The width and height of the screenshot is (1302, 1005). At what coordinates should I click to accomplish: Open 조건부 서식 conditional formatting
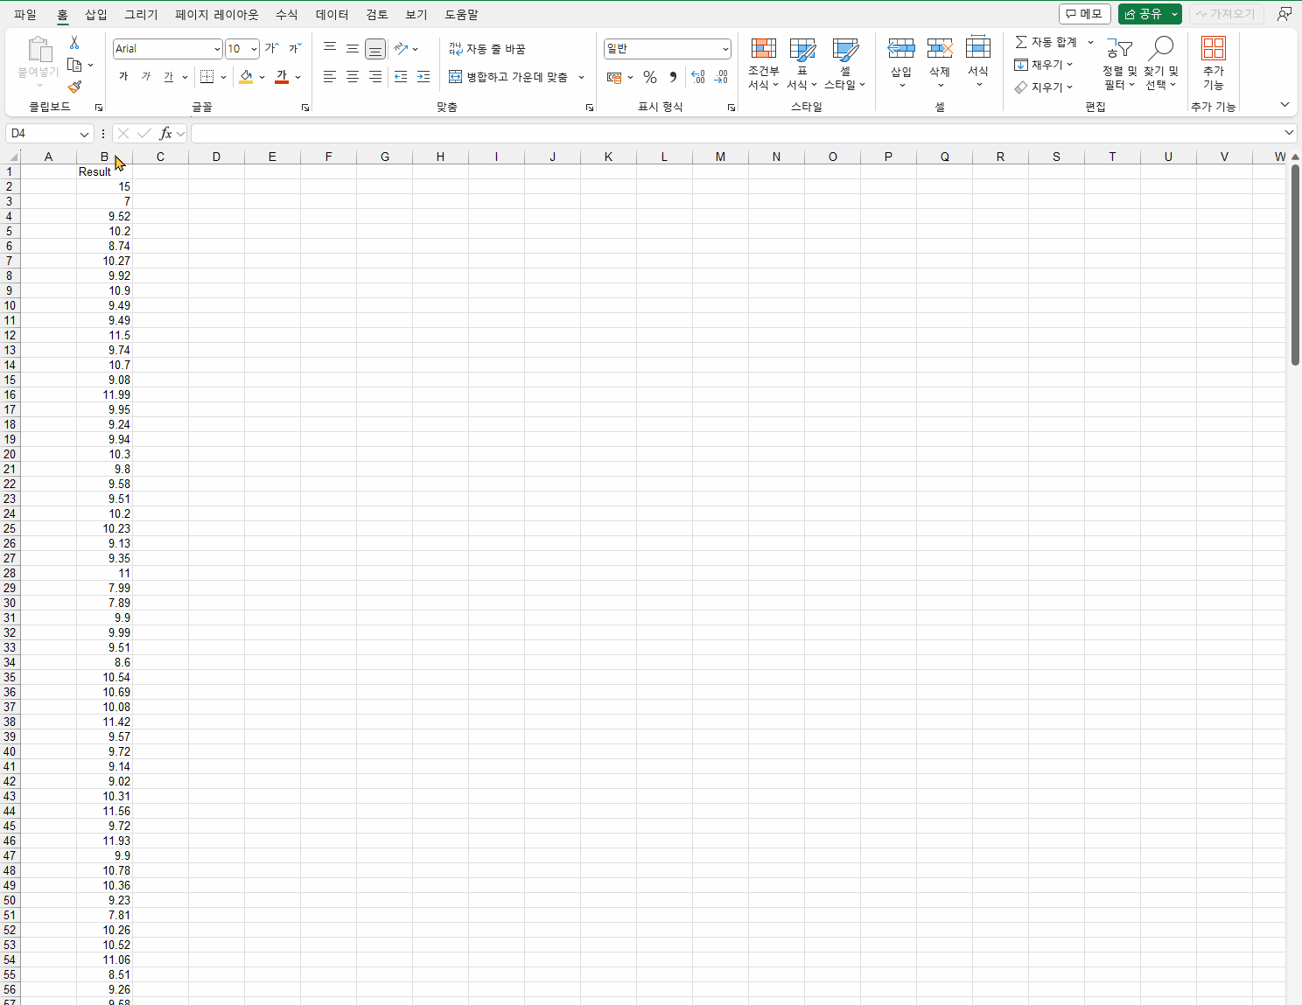pyautogui.click(x=764, y=64)
